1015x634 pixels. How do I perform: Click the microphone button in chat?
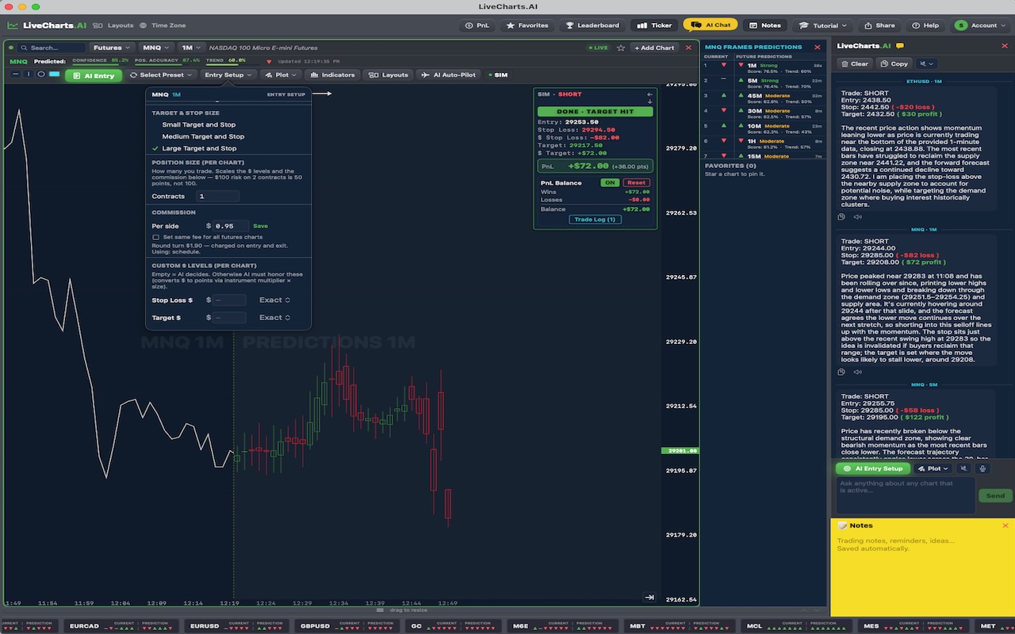click(983, 468)
